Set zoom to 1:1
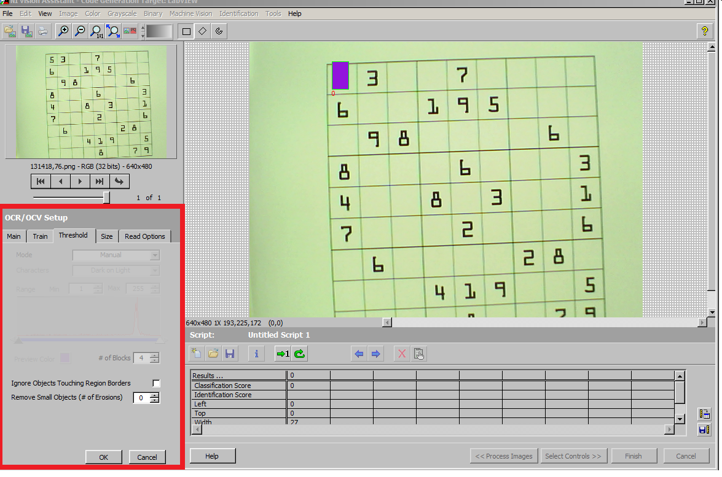 (x=96, y=31)
